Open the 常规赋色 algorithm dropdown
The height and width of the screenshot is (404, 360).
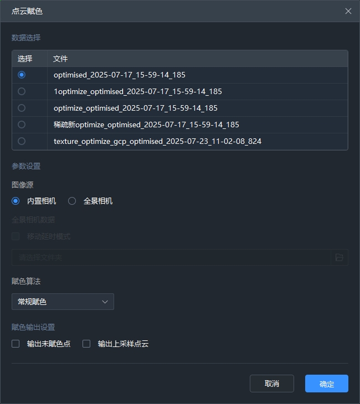coord(62,302)
